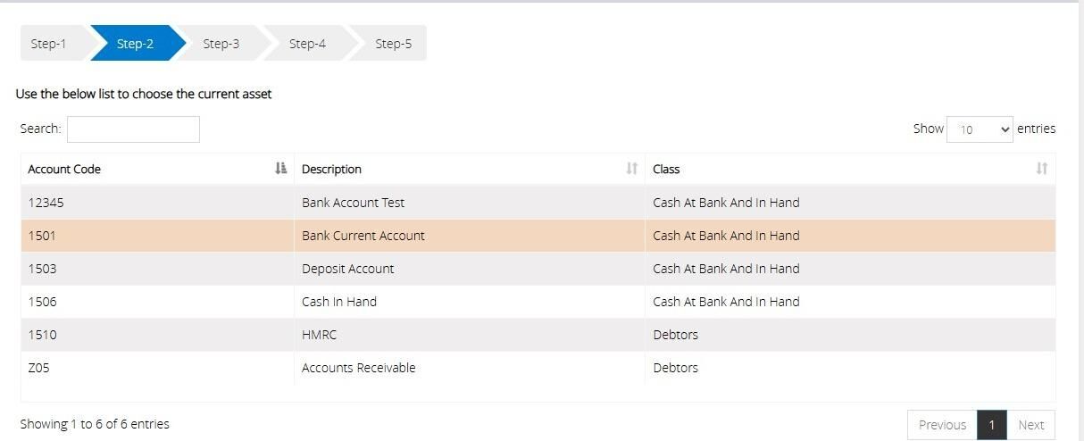Select the HMRC debtors row

(x=538, y=335)
